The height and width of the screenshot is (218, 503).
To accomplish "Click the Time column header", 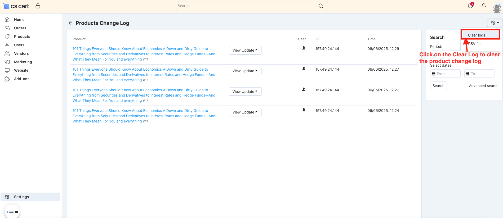I will tap(371, 39).
